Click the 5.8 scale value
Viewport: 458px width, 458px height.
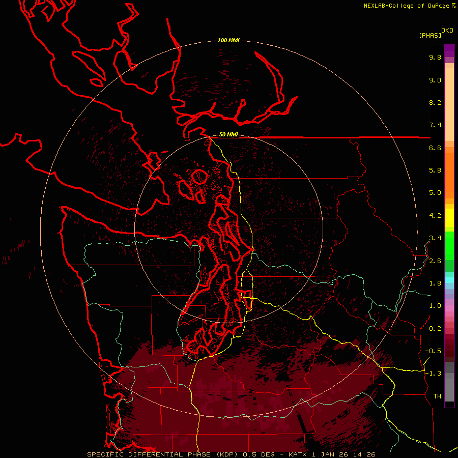[x=435, y=170]
